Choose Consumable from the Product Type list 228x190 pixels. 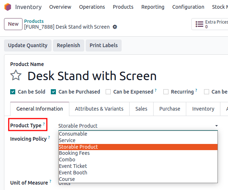click(x=138, y=134)
